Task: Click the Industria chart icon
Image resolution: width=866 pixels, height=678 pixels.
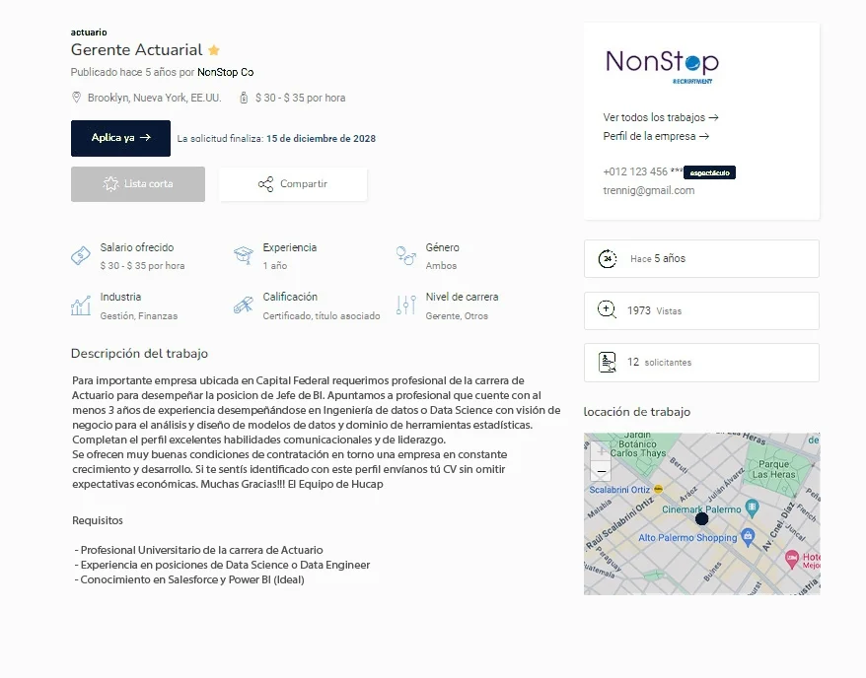Action: pyautogui.click(x=81, y=305)
